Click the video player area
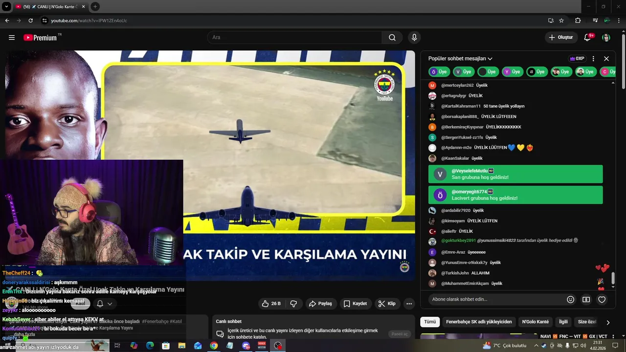 tap(210, 165)
